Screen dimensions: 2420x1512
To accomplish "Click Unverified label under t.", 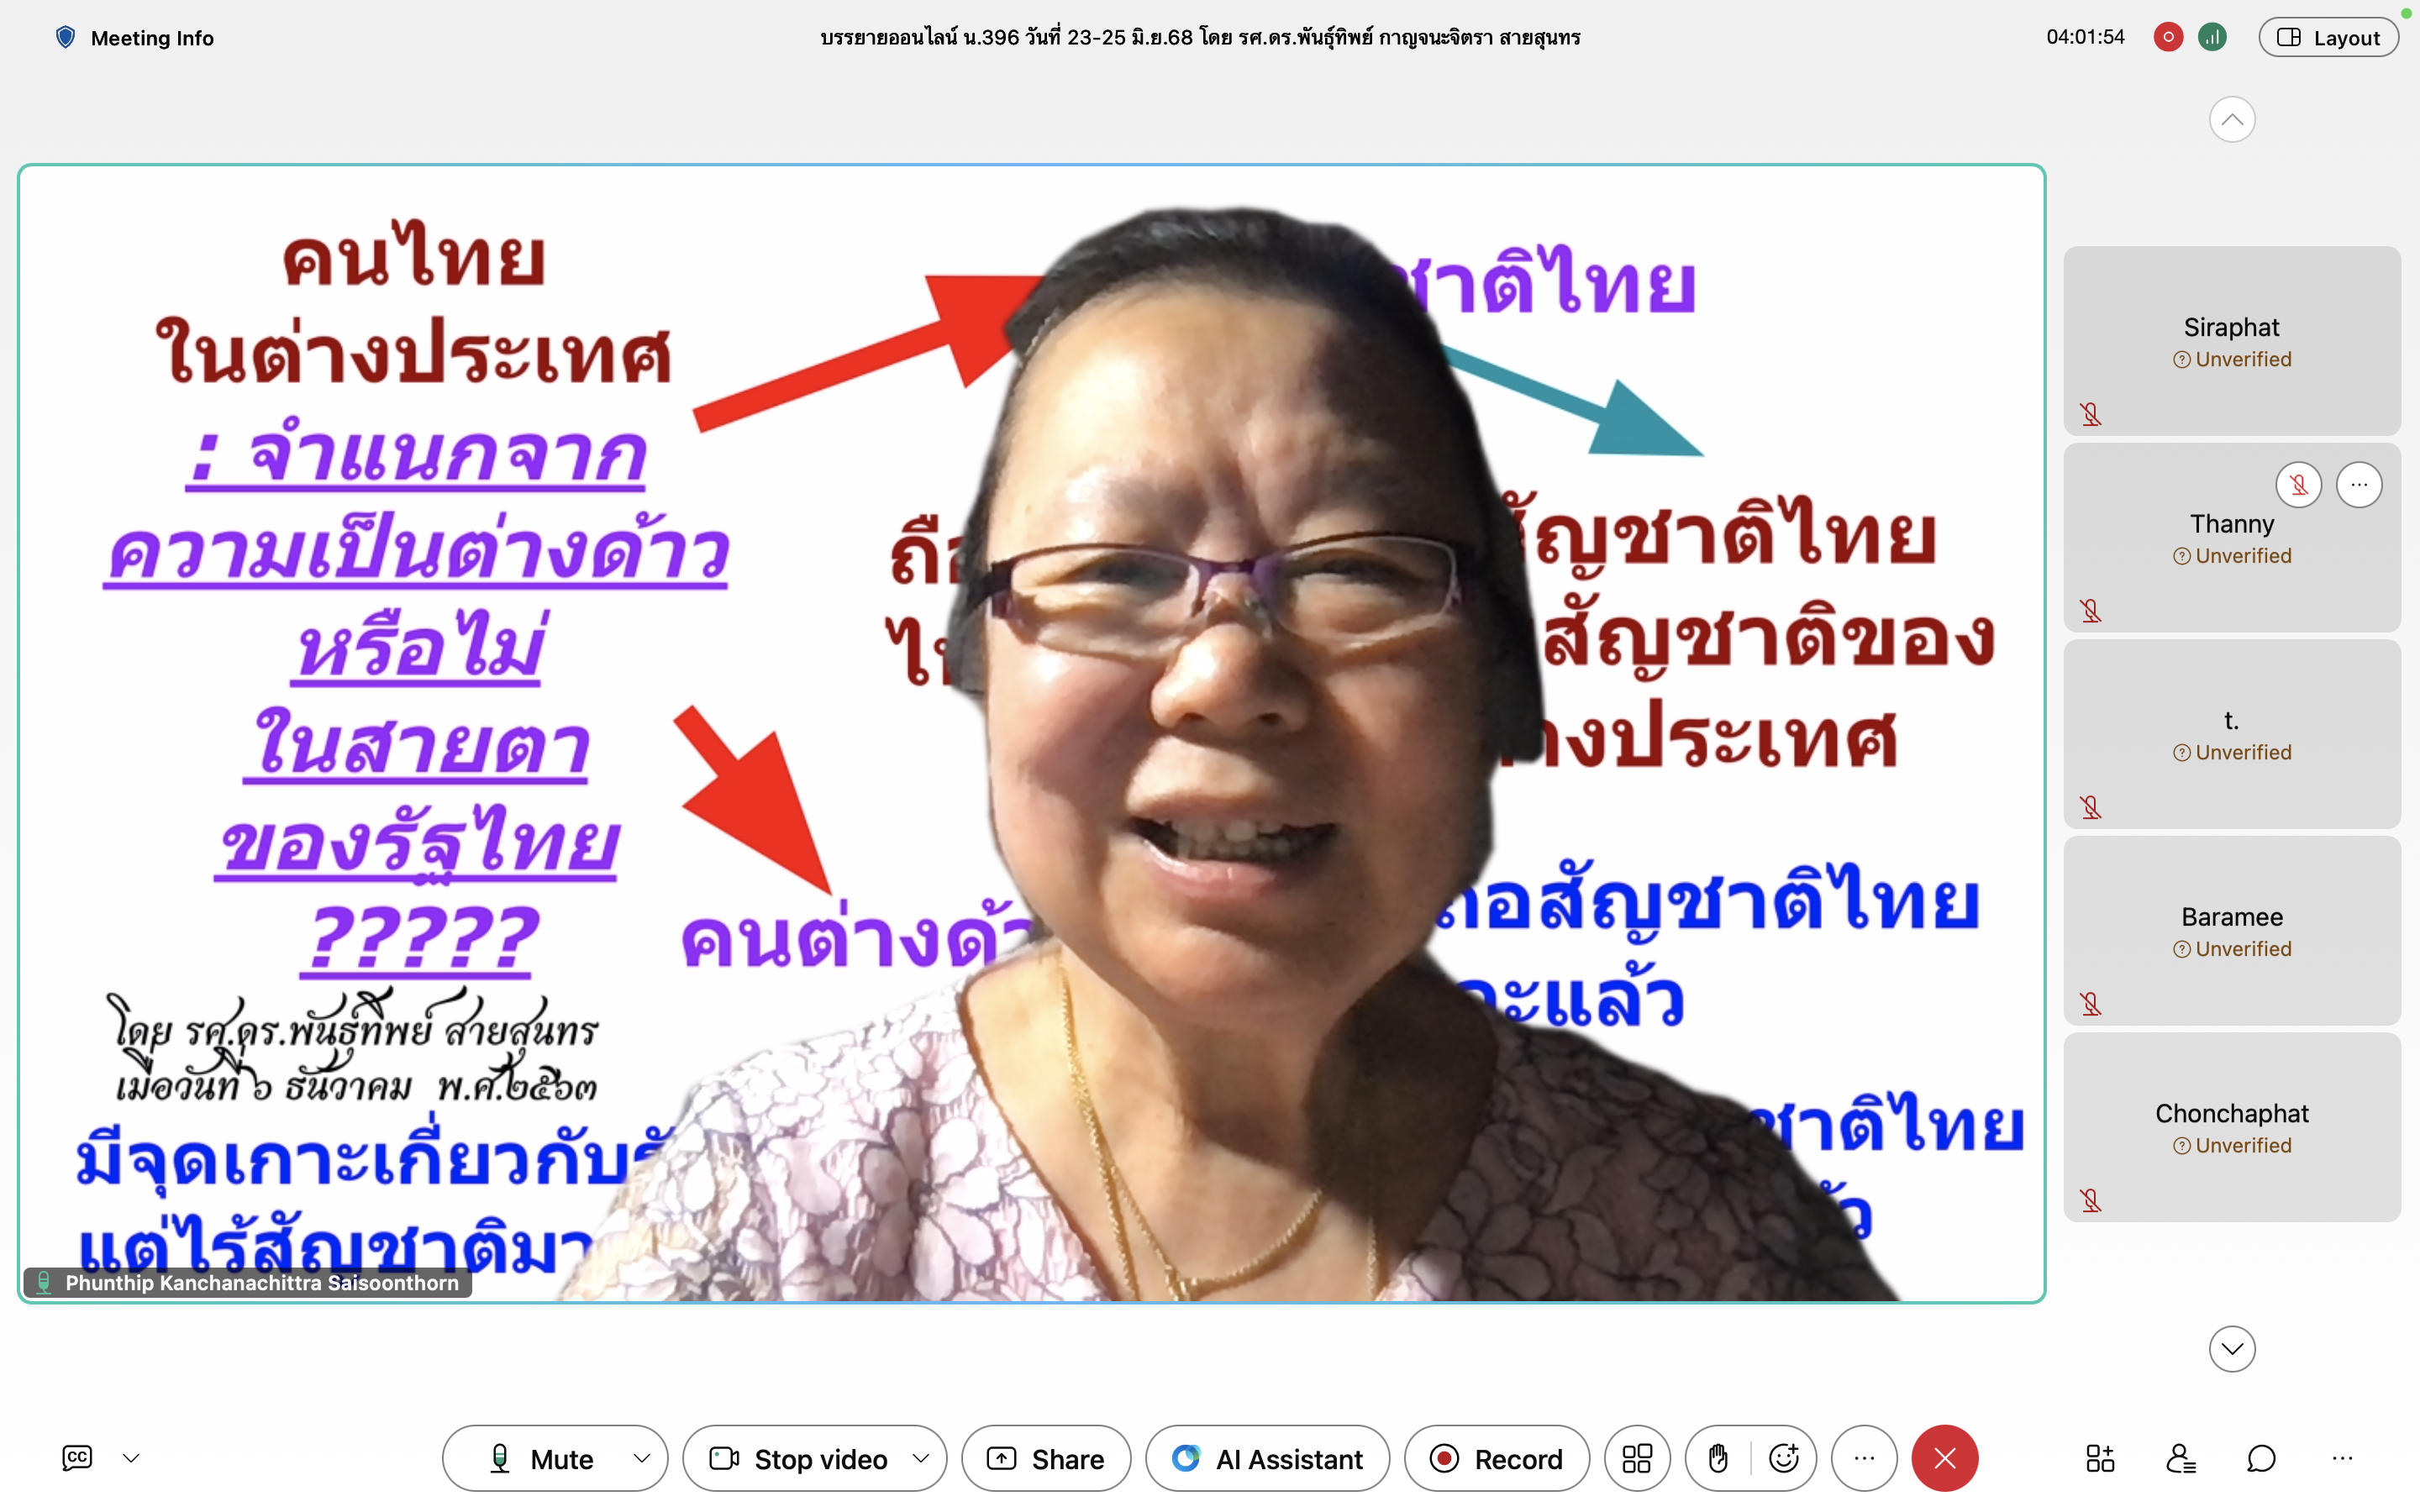I will [x=2232, y=753].
